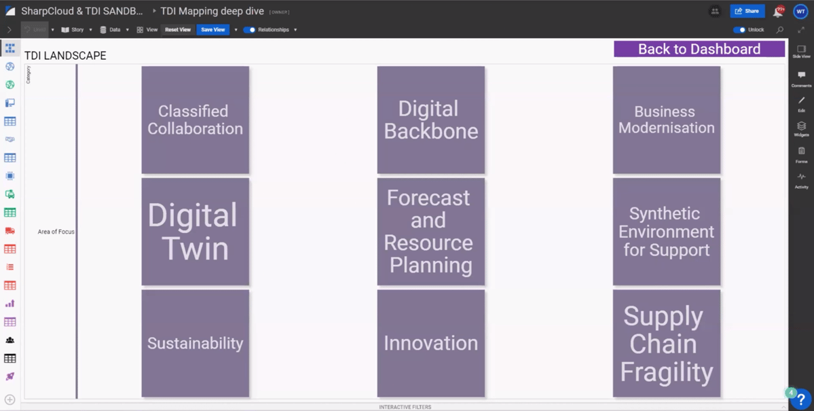Click the Share button

click(x=747, y=12)
